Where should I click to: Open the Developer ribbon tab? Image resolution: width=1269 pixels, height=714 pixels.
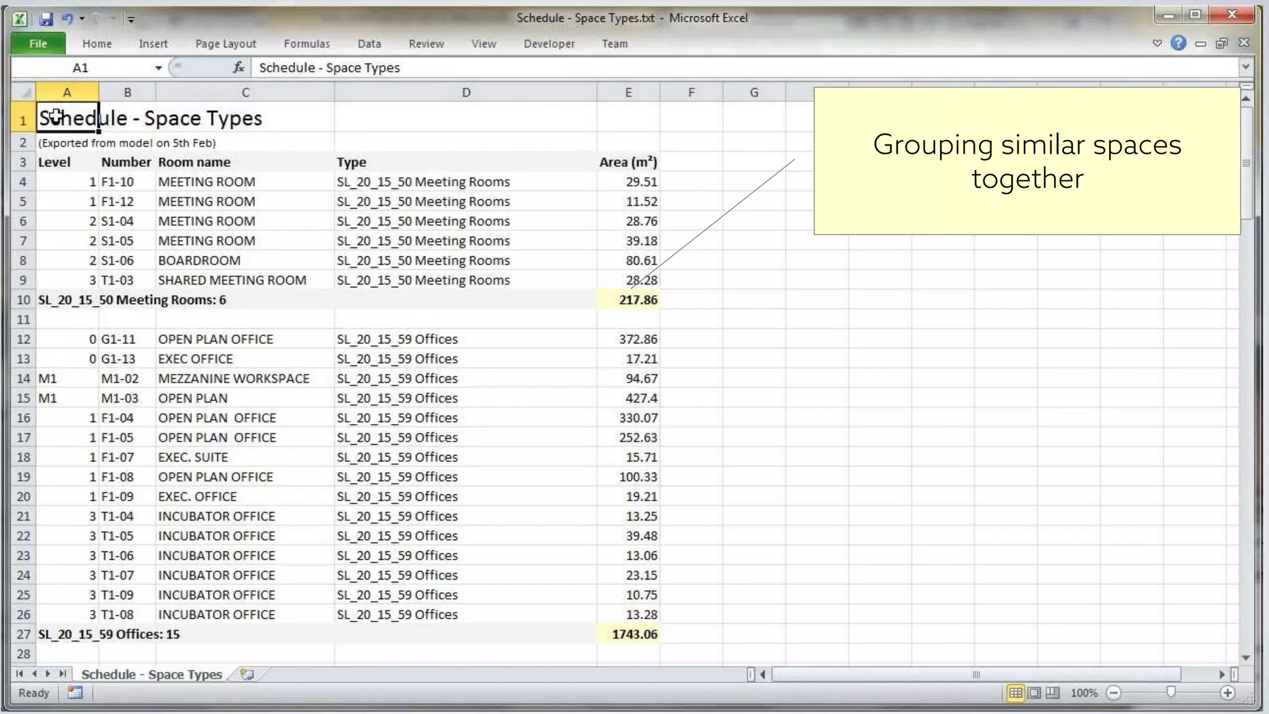(x=549, y=43)
